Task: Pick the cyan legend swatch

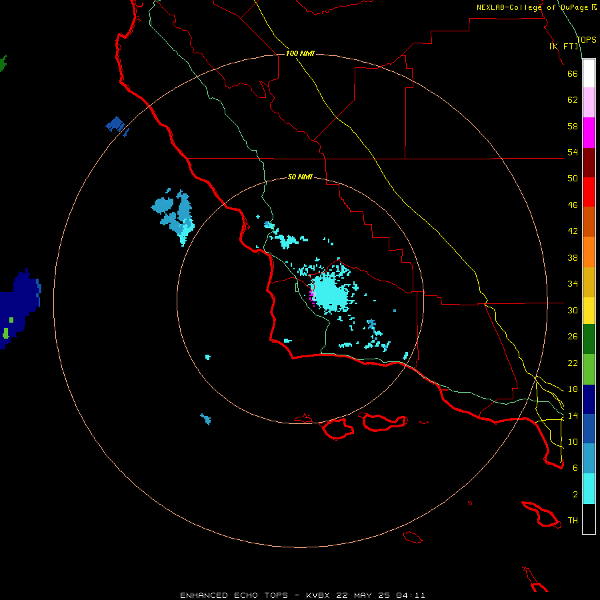Action: pyautogui.click(x=589, y=489)
